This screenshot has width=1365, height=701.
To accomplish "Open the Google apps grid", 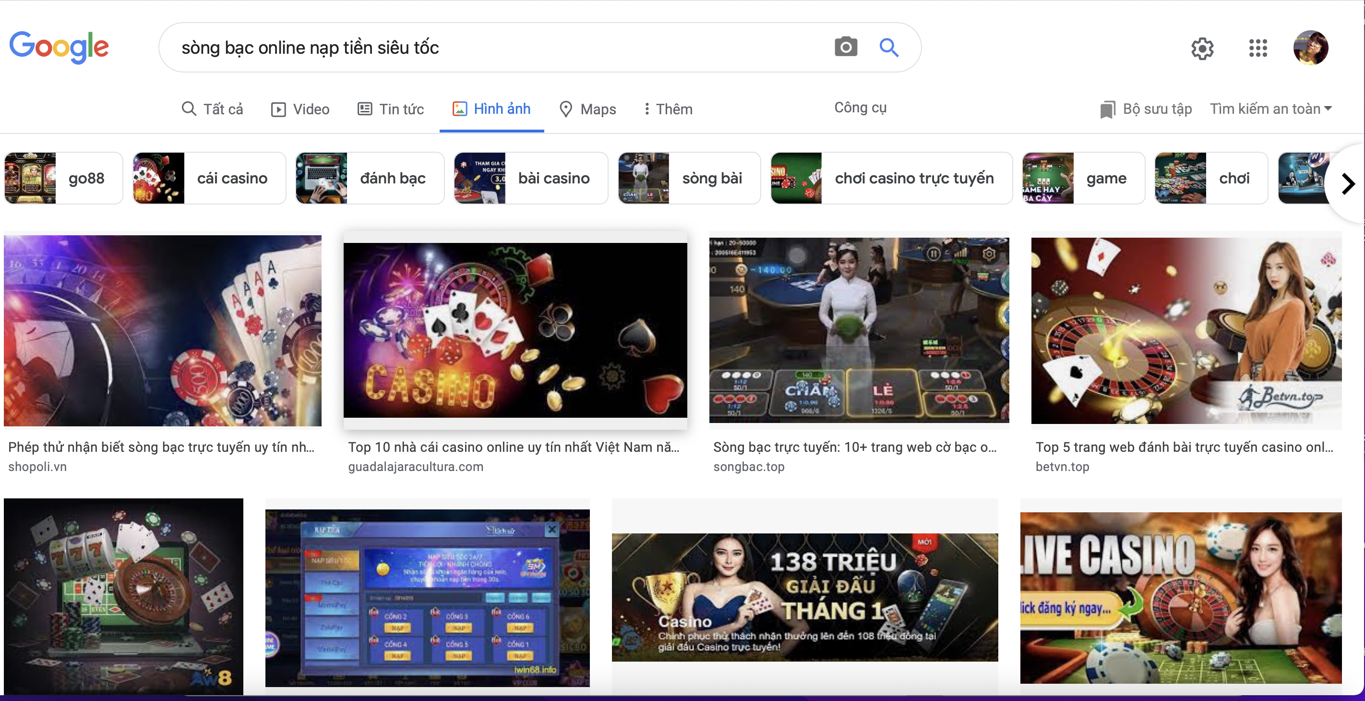I will click(1257, 48).
